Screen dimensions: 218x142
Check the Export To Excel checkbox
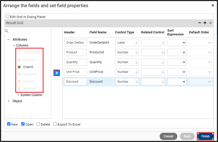[x=55, y=124]
